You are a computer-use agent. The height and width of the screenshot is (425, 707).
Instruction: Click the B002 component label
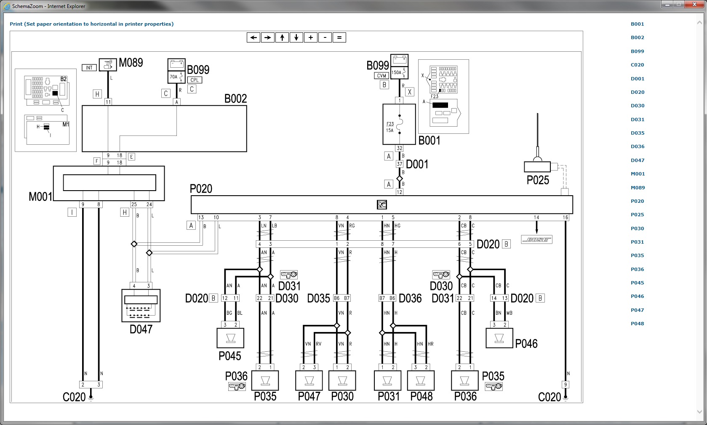235,98
